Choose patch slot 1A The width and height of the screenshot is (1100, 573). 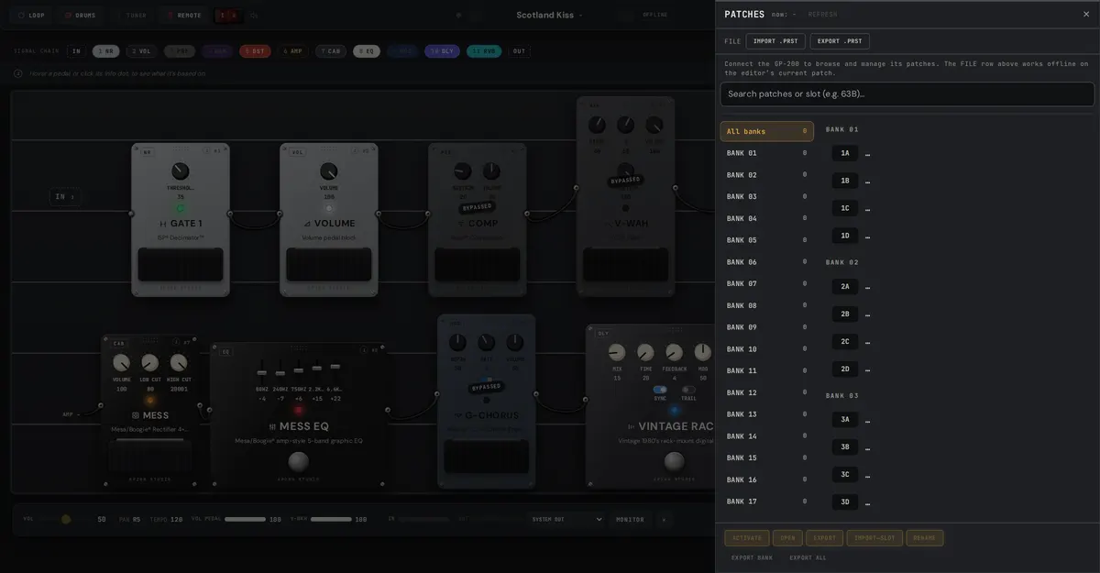tap(845, 153)
